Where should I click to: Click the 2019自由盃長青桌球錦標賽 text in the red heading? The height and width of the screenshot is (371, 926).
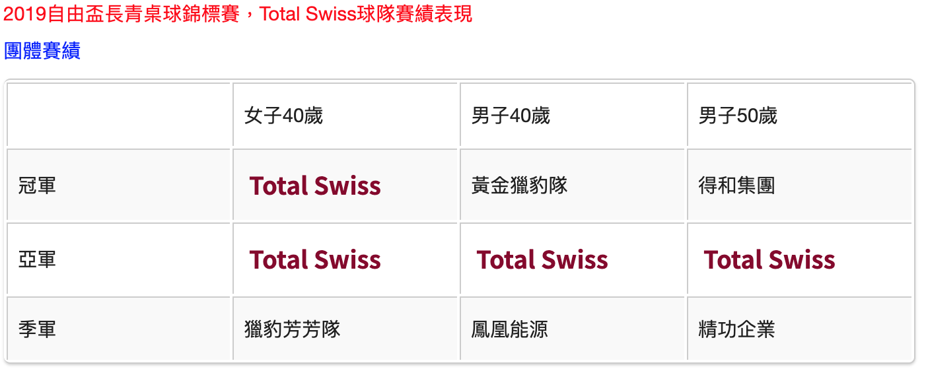(x=122, y=15)
